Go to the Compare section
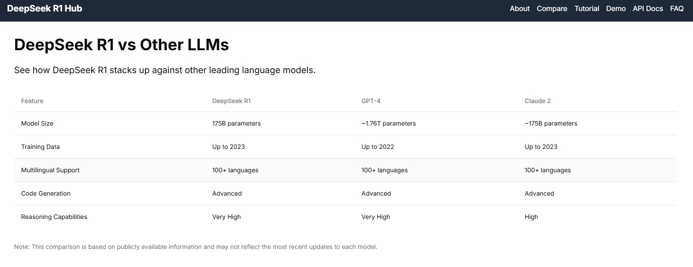 552,8
